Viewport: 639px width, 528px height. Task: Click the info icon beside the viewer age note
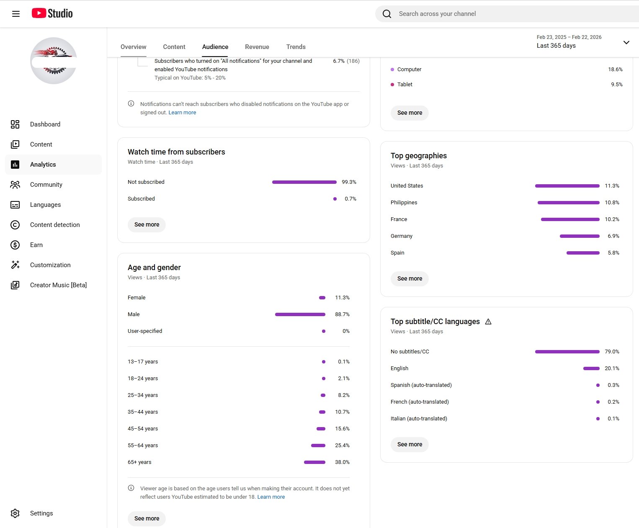tap(131, 488)
